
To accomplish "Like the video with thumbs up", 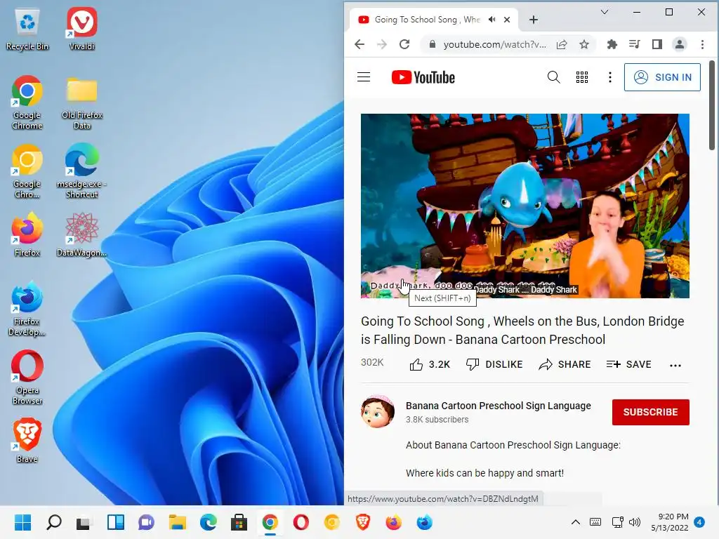I will (x=430, y=364).
